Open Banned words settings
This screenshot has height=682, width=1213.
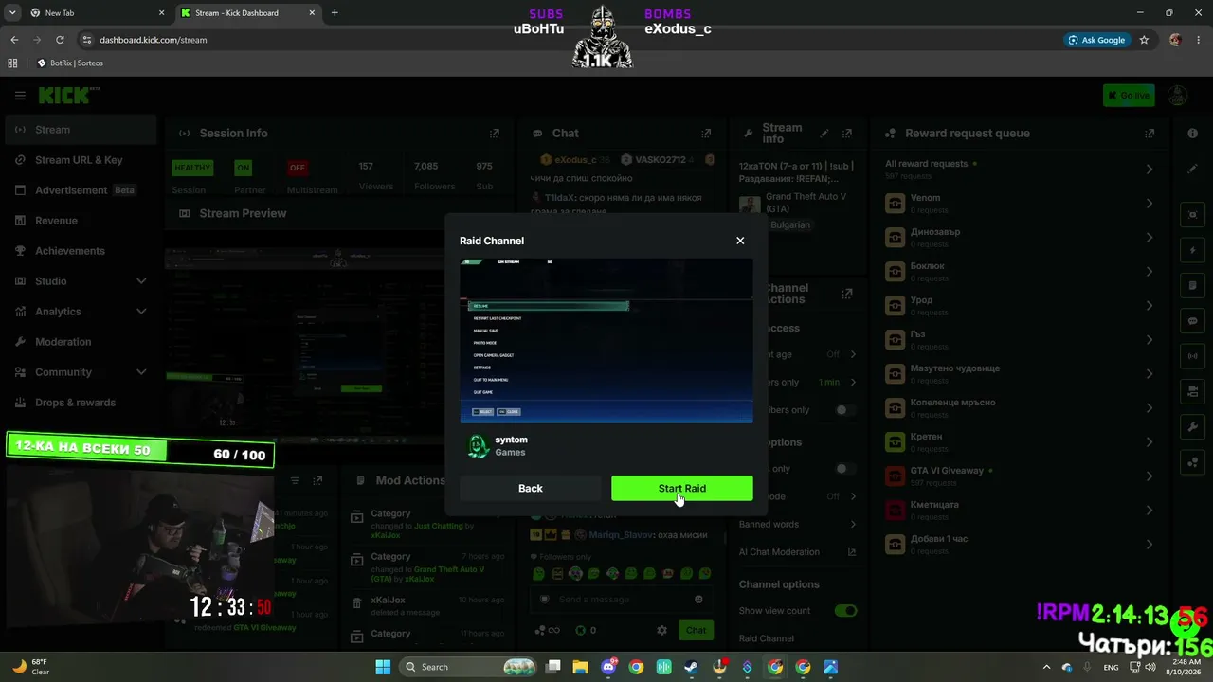pos(797,524)
